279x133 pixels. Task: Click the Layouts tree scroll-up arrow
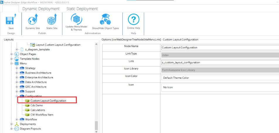pyautogui.click(x=96, y=44)
